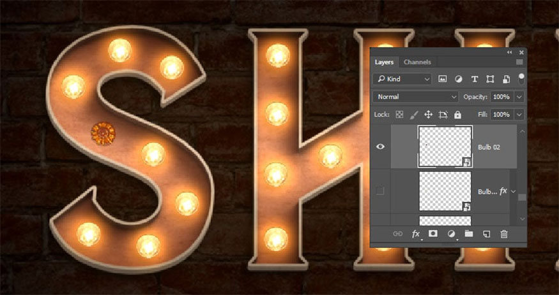Filter for smart objects
Image resolution: width=559 pixels, height=295 pixels.
[x=506, y=79]
